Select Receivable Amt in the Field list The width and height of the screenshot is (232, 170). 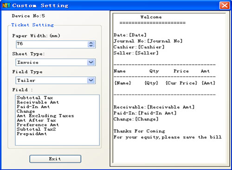click(x=38, y=102)
